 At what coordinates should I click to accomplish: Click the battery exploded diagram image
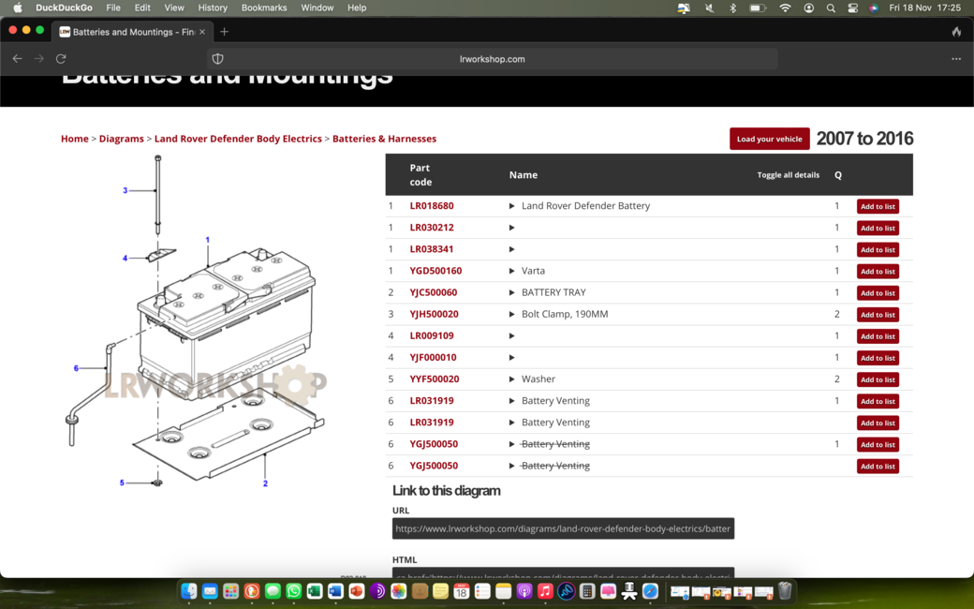click(x=196, y=321)
